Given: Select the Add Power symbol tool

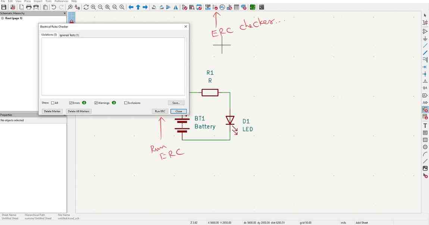Looking at the screenshot, I should click(425, 38).
